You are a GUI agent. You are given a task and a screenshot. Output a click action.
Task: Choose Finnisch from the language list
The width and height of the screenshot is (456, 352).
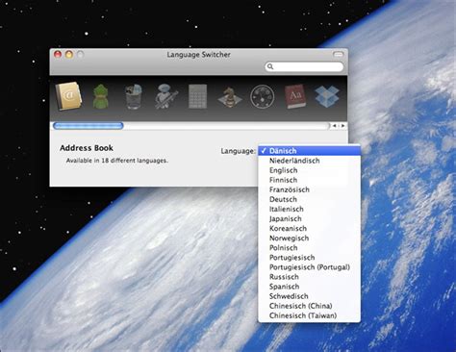tap(309, 180)
